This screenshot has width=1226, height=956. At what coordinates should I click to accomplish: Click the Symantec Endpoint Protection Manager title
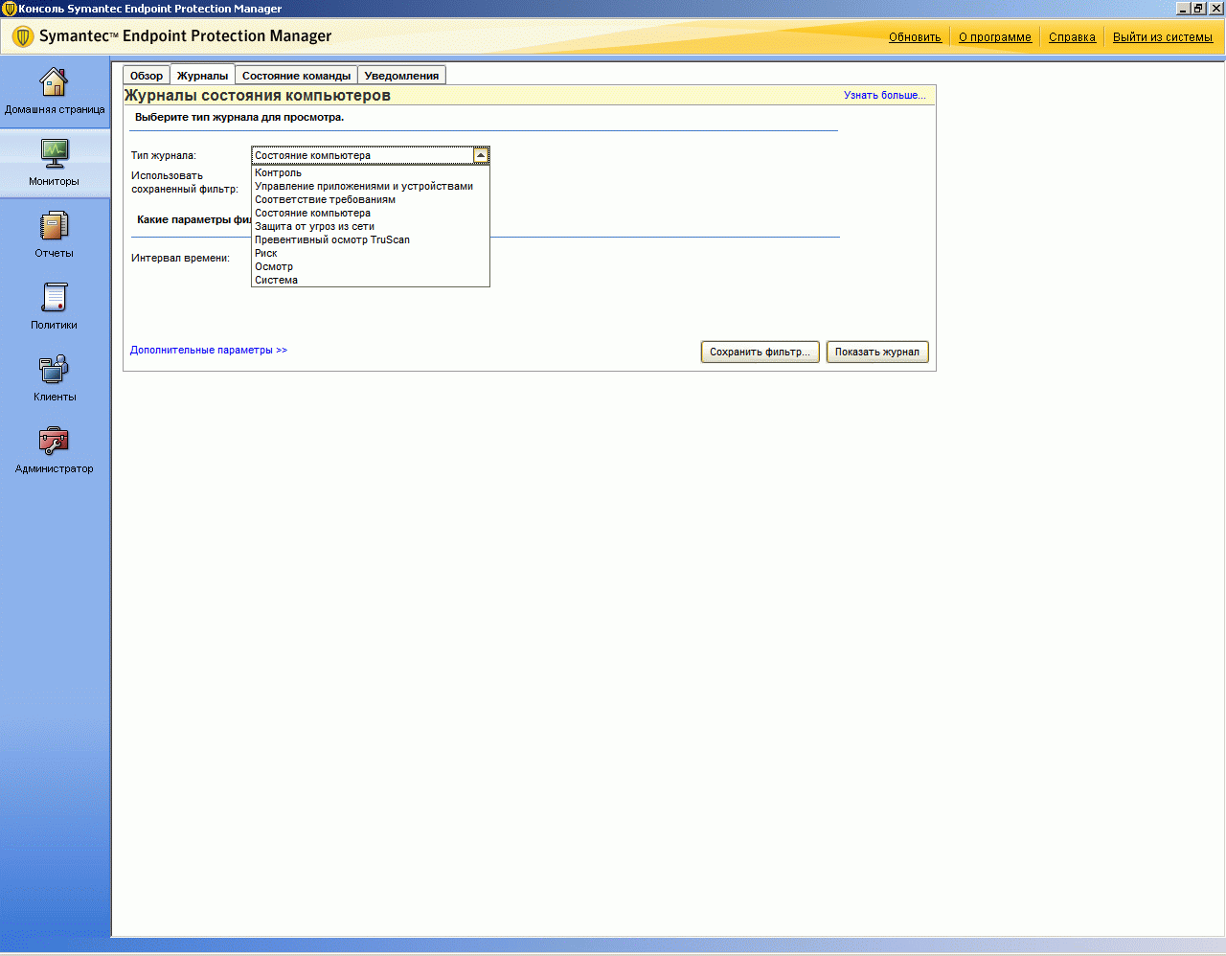coord(185,36)
